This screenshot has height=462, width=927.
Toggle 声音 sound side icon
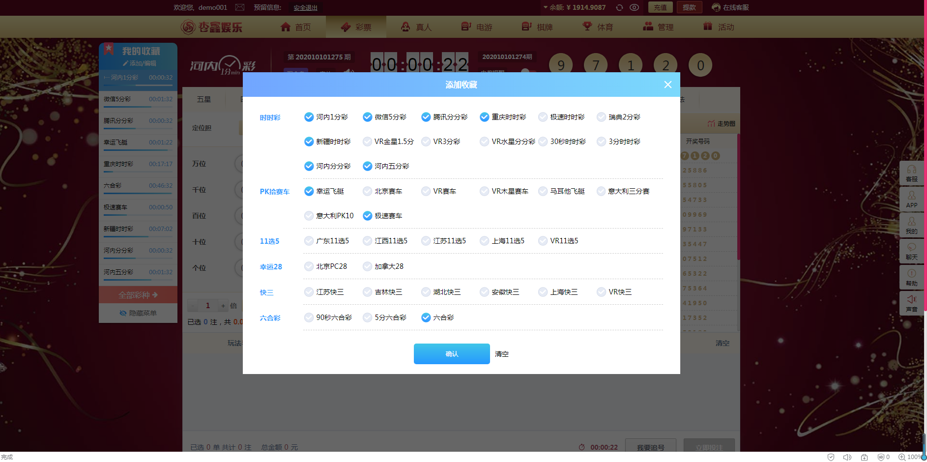912,304
